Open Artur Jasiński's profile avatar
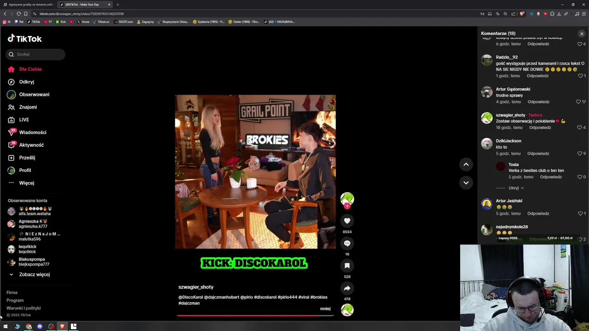The image size is (589, 331). tap(487, 204)
